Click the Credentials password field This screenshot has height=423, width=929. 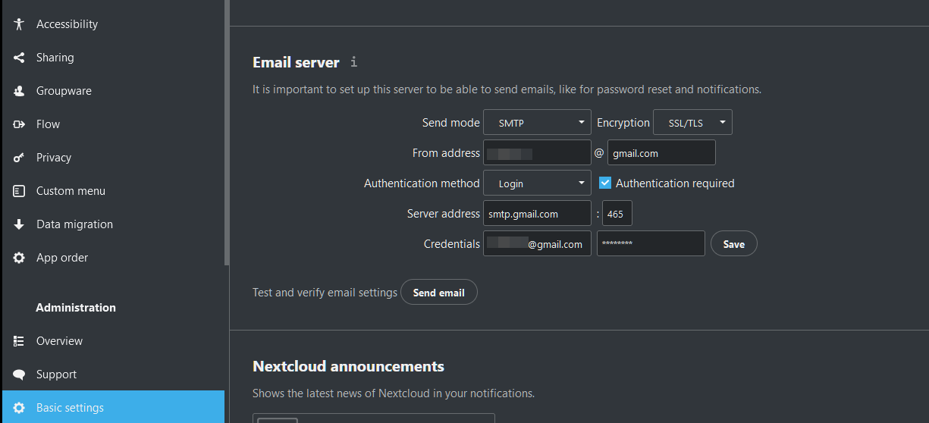click(x=651, y=244)
